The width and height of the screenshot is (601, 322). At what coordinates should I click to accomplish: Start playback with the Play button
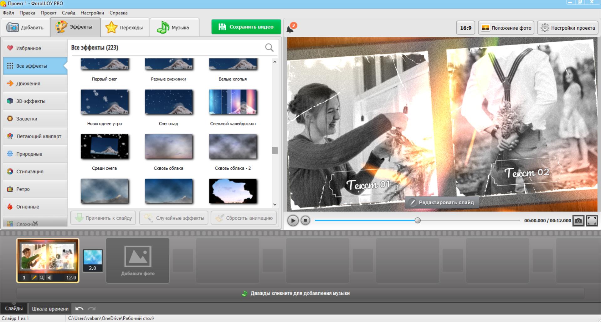293,221
